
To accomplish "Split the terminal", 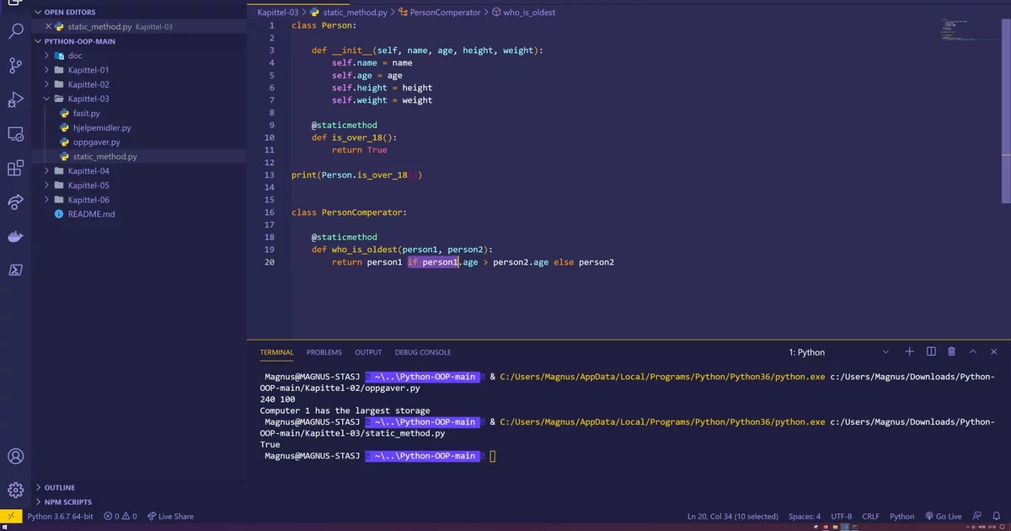I will pos(931,351).
